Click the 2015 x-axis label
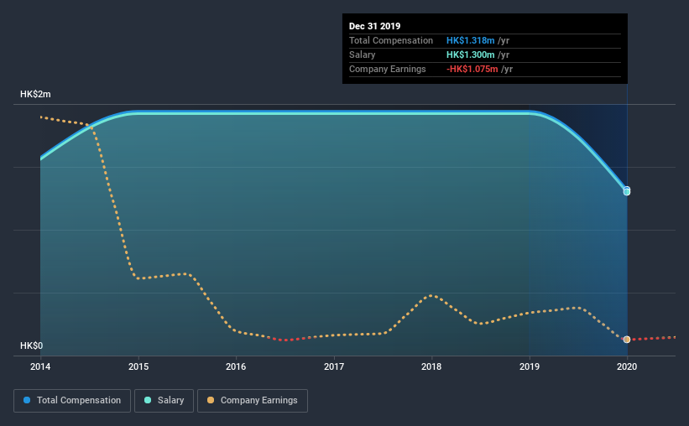Viewport: 689px width, 426px height. coord(138,366)
